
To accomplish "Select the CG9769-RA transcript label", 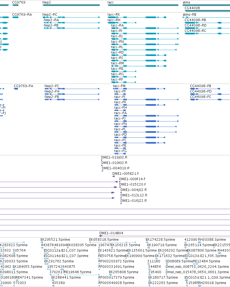I will pos(22,14).
